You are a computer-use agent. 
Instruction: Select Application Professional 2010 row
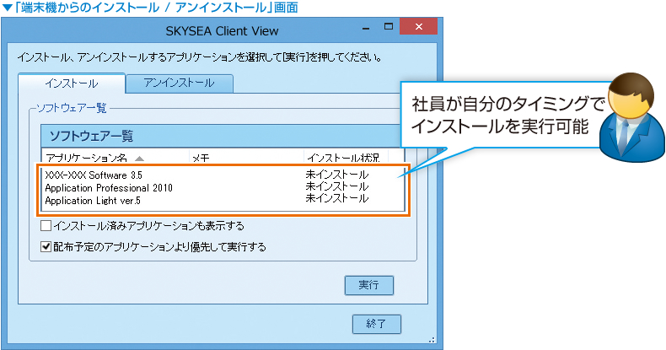[223, 187]
